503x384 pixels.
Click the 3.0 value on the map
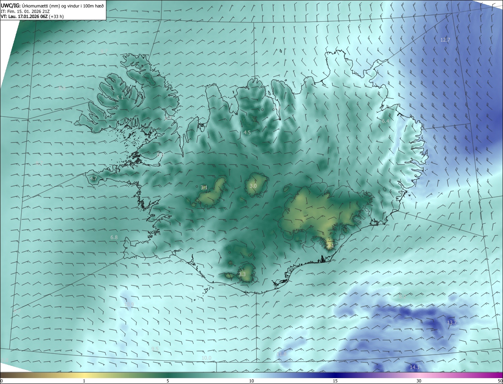pyautogui.click(x=253, y=186)
